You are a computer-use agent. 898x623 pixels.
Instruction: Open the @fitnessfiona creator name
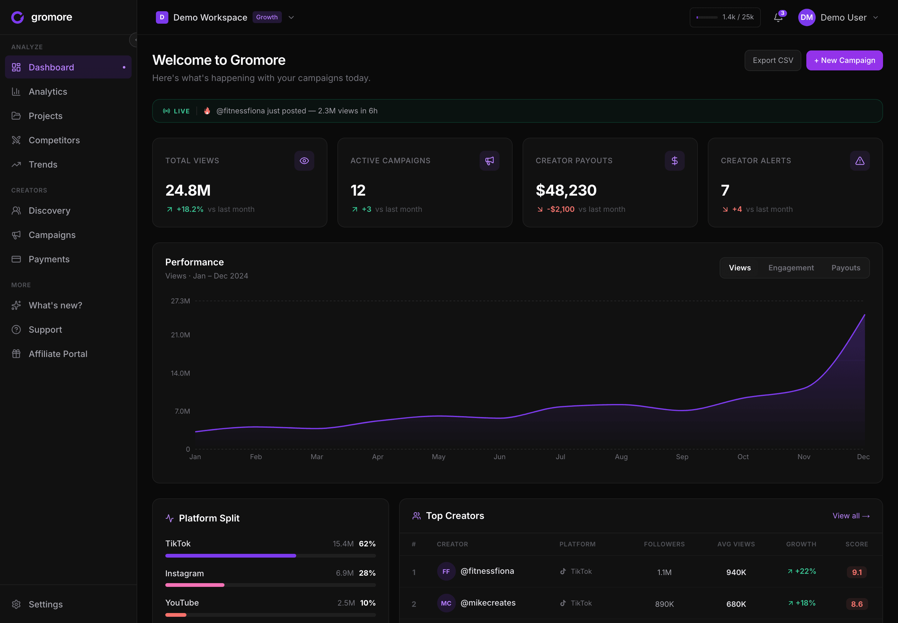click(487, 571)
